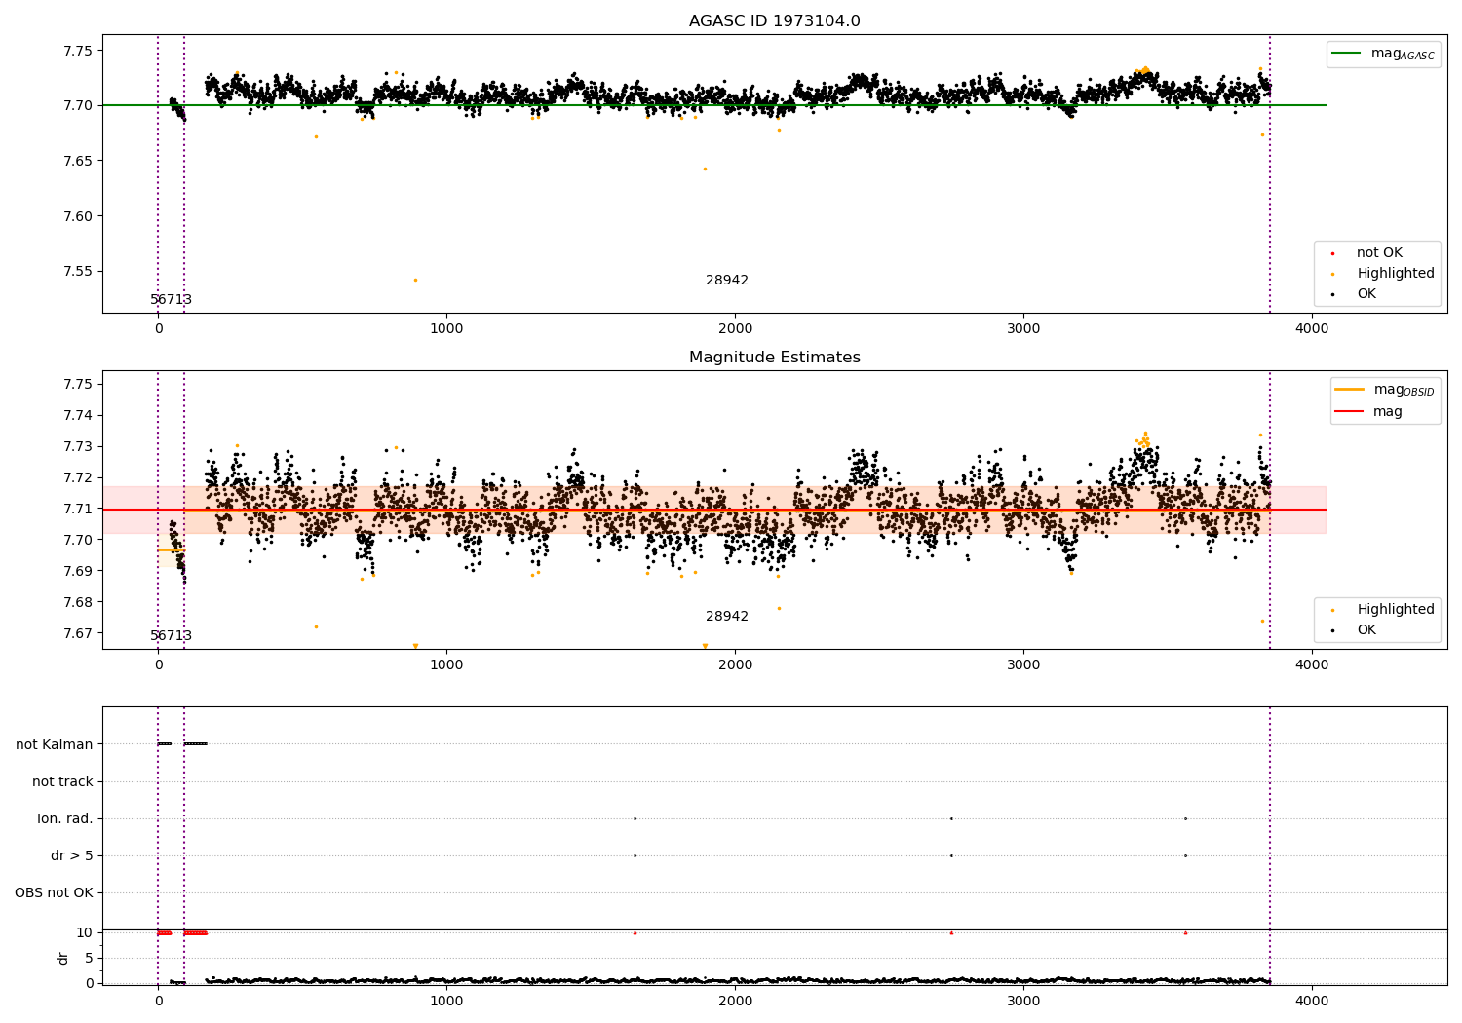Click the 7.60 tick on top panel
This screenshot has width=1462, height=1023.
(x=76, y=216)
